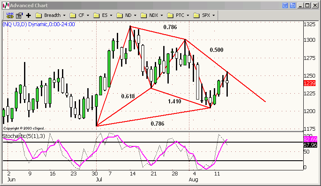Click the plus add-page icon
Image resolution: width=321 pixels, height=186 pixels.
28,15
